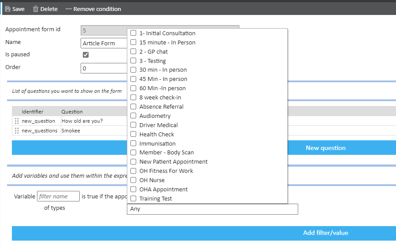
Task: Focus the Order input field
Action: (104, 68)
